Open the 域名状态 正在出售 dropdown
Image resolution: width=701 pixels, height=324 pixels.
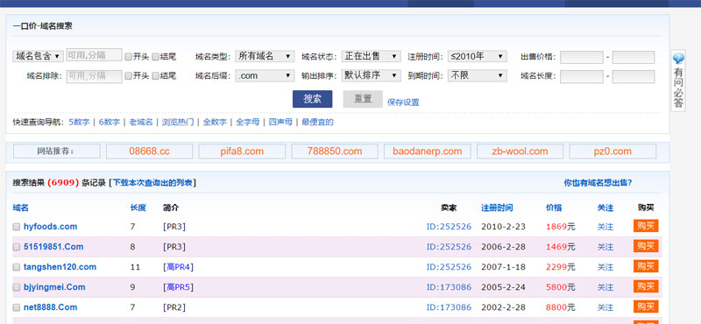tap(371, 56)
